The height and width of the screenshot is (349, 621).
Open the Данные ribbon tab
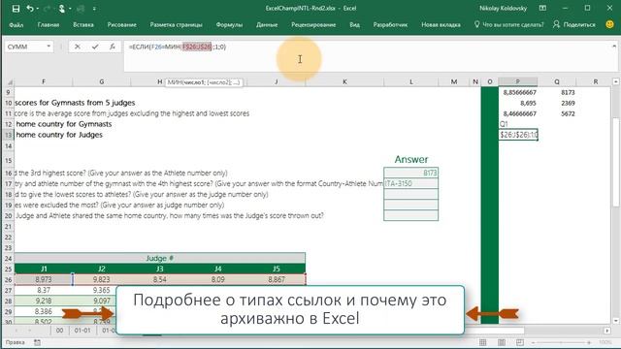point(267,24)
